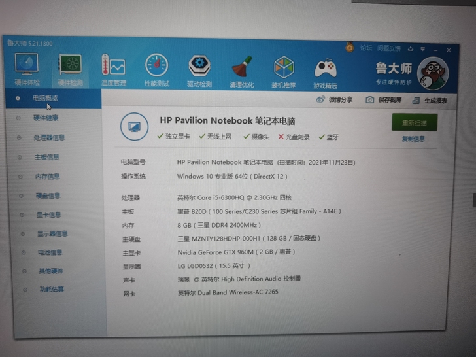476x357 pixels.
Task: Click 处理器 row label
Action: point(131,198)
